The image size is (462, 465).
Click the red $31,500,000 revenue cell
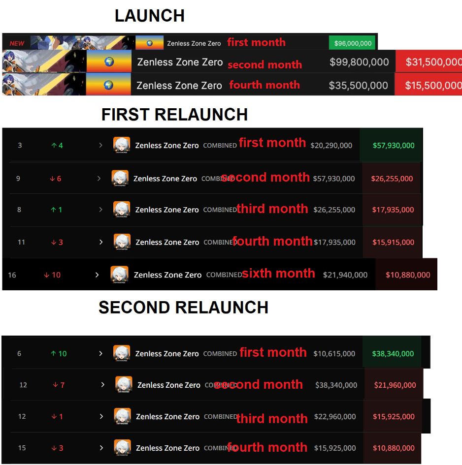429,62
